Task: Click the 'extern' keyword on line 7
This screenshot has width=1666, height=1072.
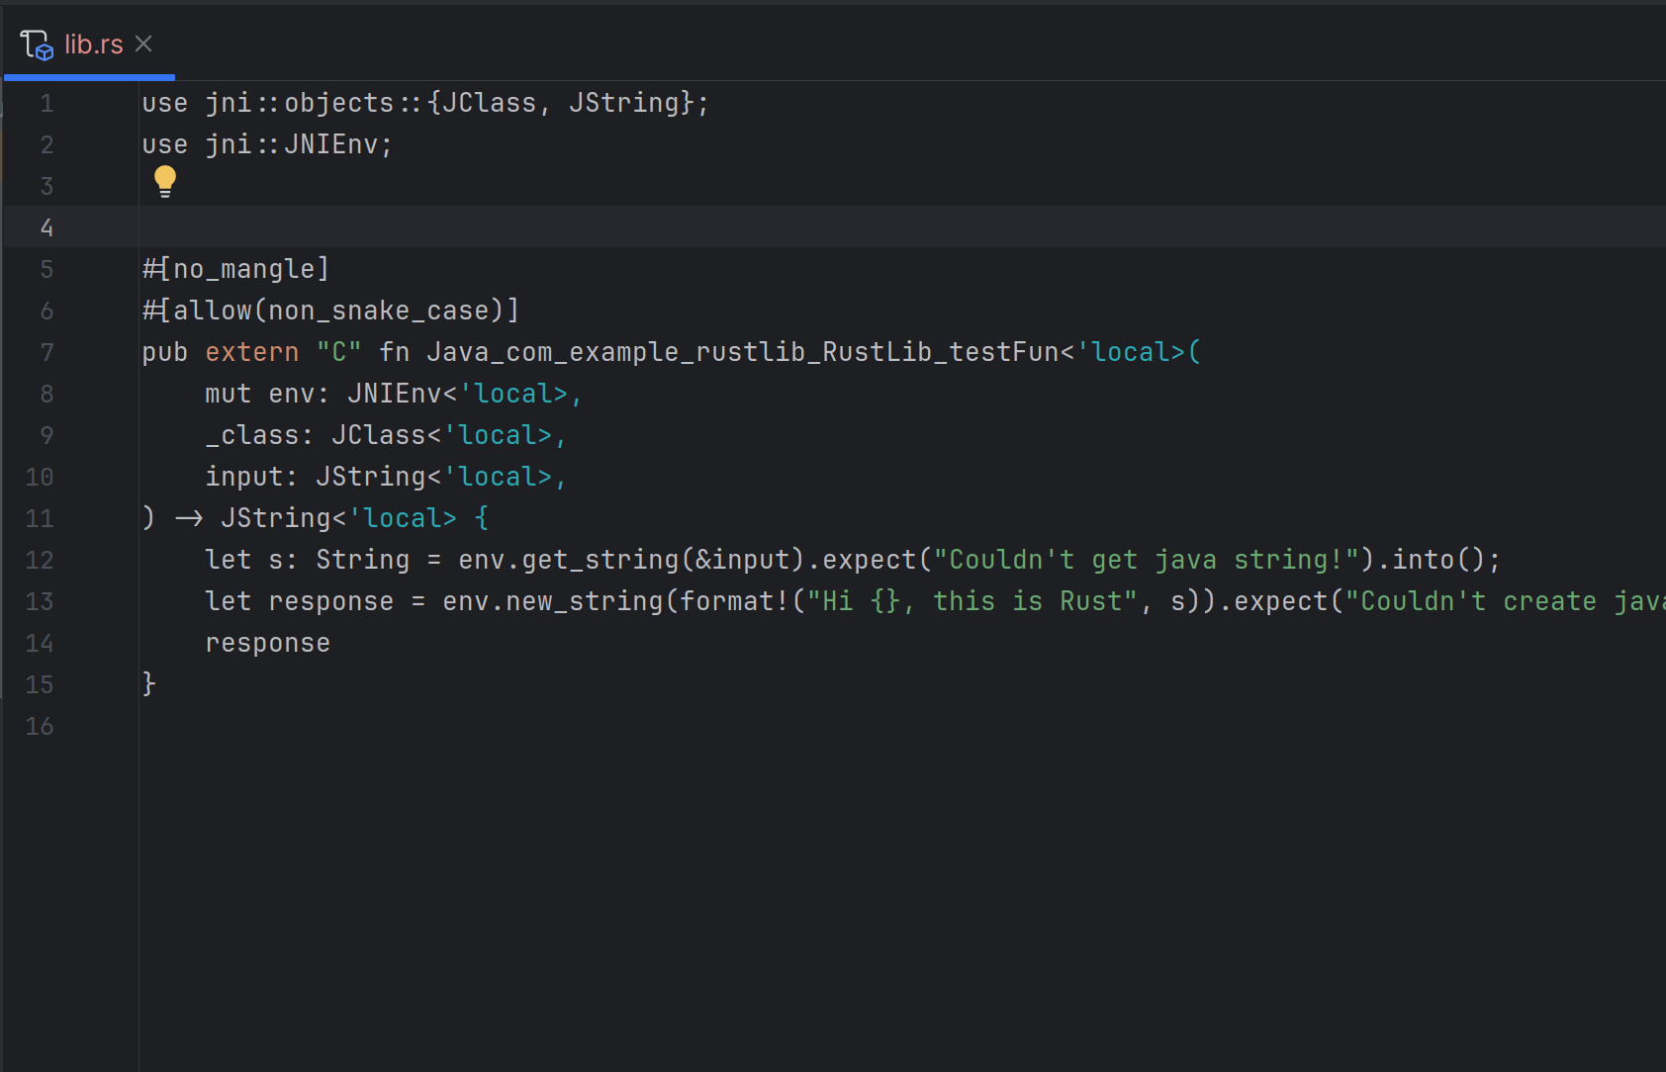Action: (252, 352)
